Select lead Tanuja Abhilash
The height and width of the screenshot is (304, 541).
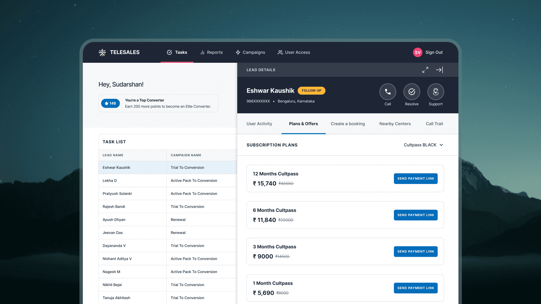[116, 298]
